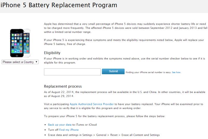This screenshot has height=139, width=208.
Task: Click the 'Eligibility' section heading
Action: (x=52, y=53)
